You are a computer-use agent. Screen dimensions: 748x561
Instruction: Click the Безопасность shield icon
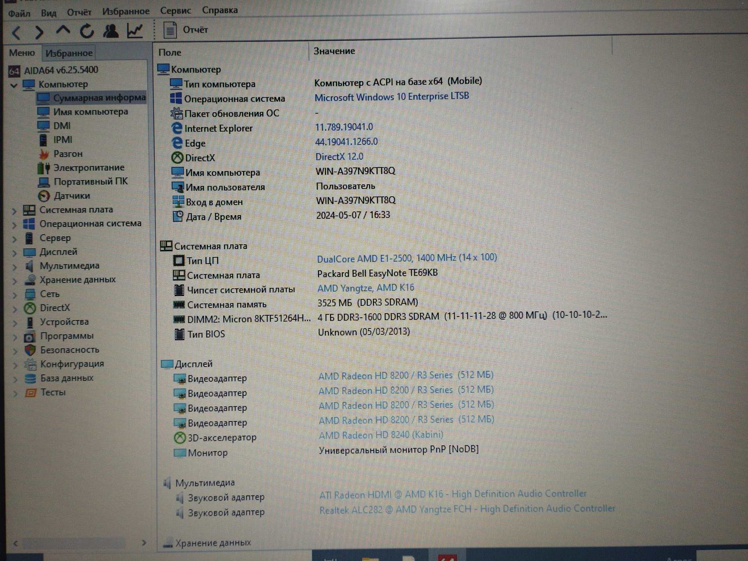tap(30, 350)
